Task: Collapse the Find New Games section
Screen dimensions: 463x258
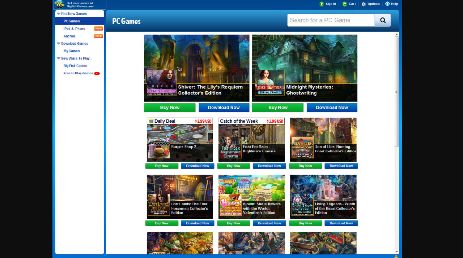Action: (59, 14)
